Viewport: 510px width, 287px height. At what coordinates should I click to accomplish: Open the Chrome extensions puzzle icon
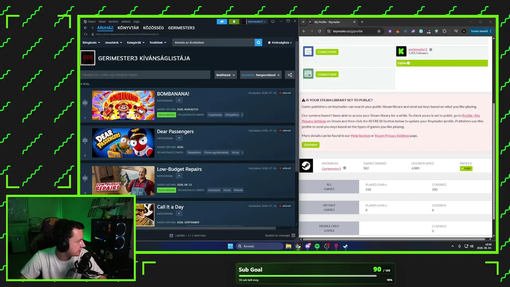click(444, 31)
